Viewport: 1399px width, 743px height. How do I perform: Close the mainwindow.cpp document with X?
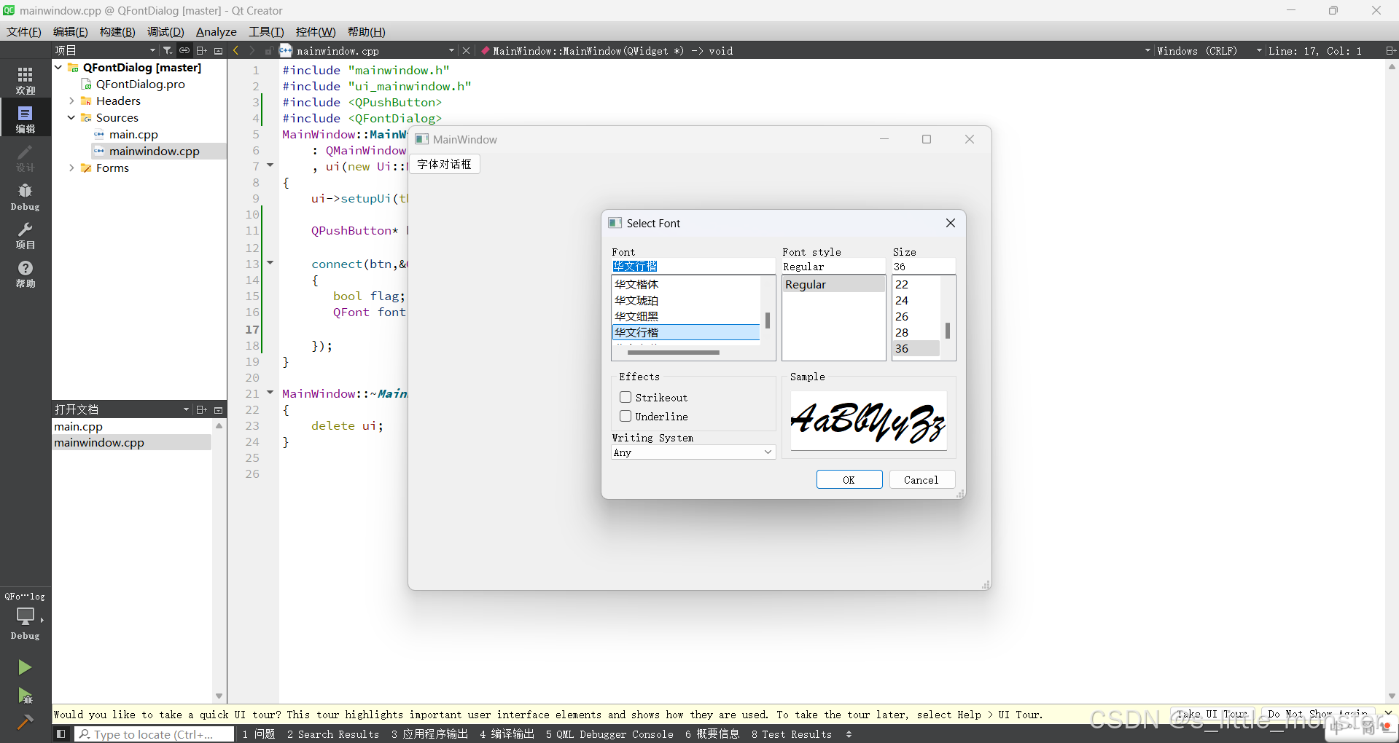click(467, 50)
